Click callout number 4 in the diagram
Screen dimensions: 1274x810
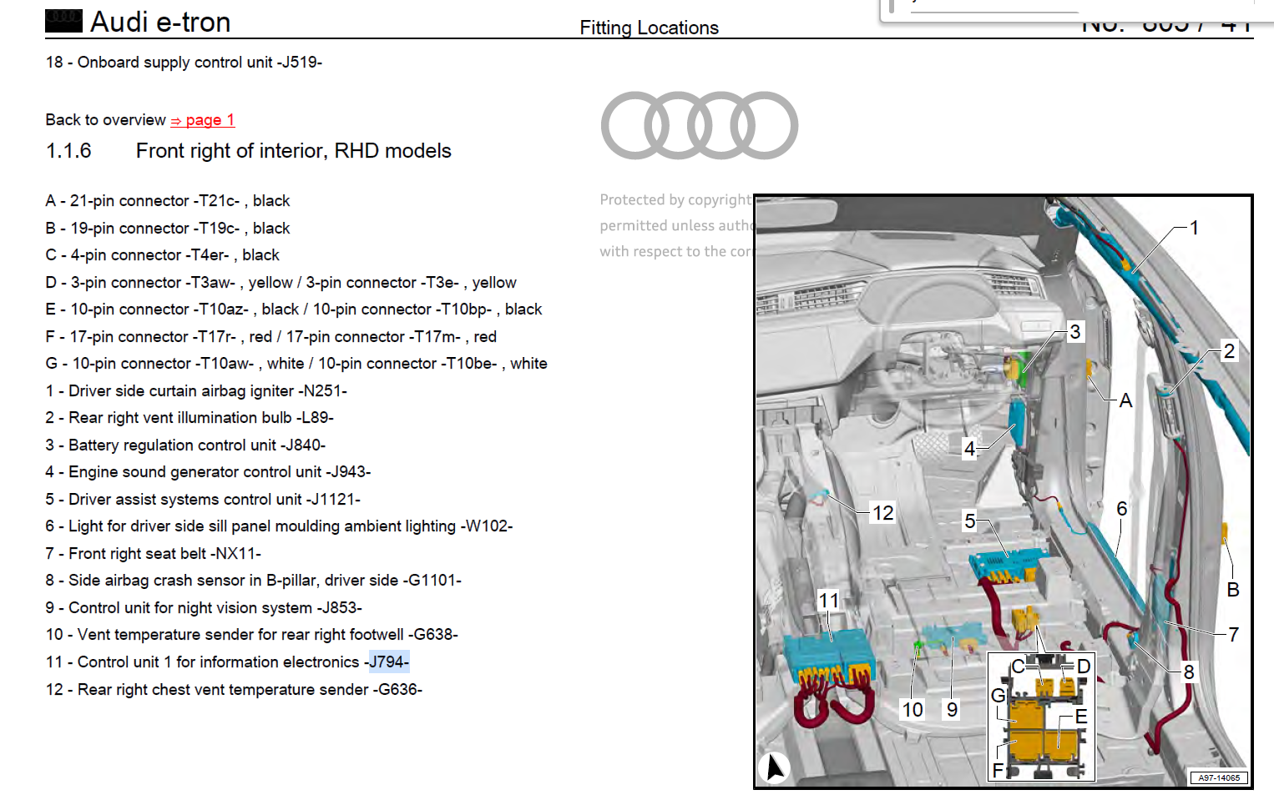(969, 449)
